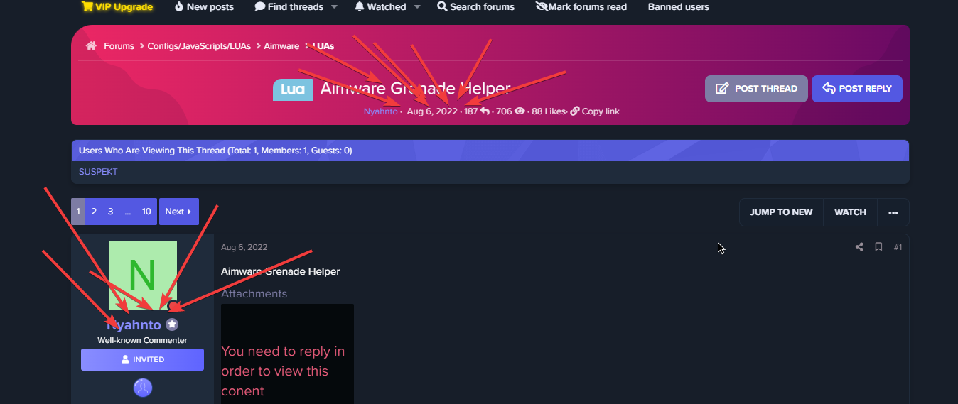The height and width of the screenshot is (404, 958).
Task: Open the New posts page
Action: click(x=204, y=6)
